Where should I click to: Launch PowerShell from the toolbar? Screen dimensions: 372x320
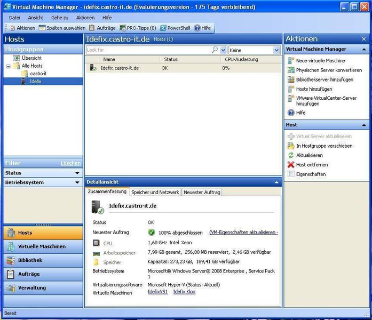point(175,28)
